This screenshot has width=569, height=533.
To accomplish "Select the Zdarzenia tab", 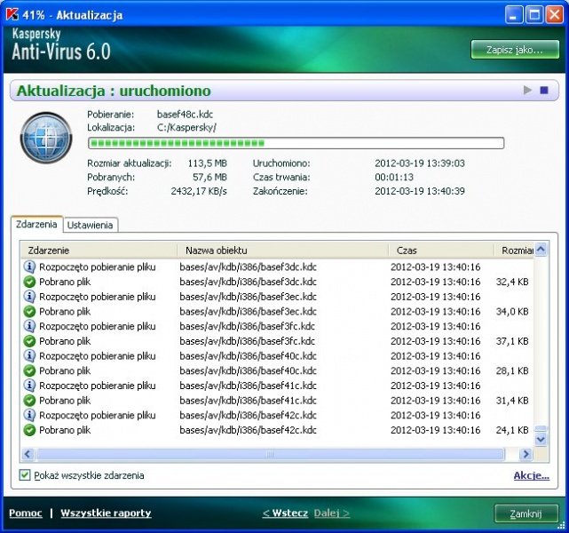I will click(x=37, y=224).
